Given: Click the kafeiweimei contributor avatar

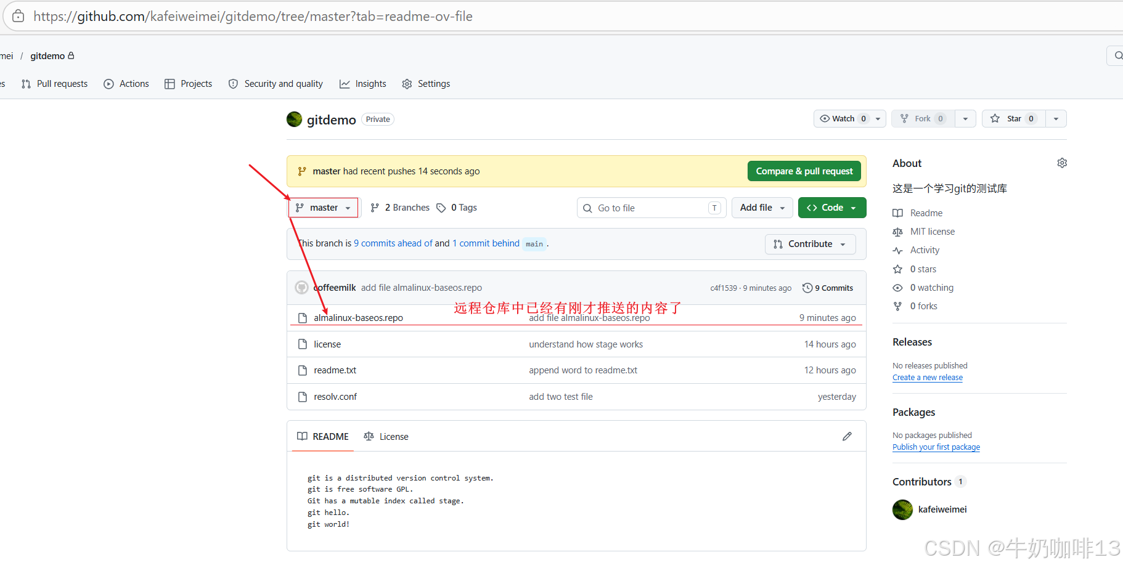Looking at the screenshot, I should (902, 509).
